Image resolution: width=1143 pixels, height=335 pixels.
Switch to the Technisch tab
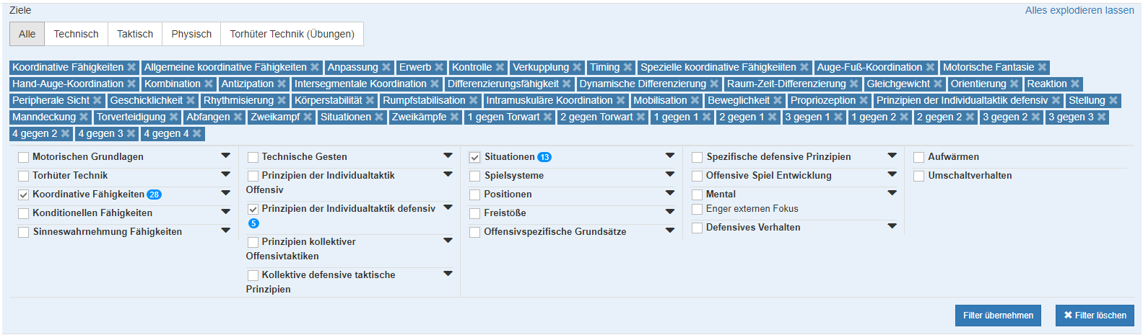point(76,34)
